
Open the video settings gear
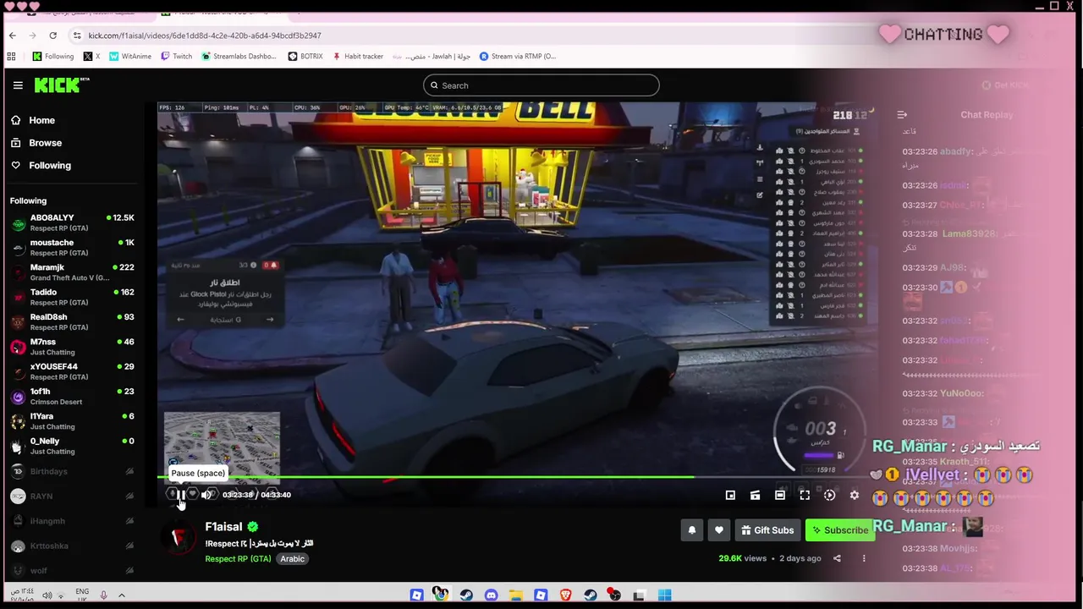[855, 495]
